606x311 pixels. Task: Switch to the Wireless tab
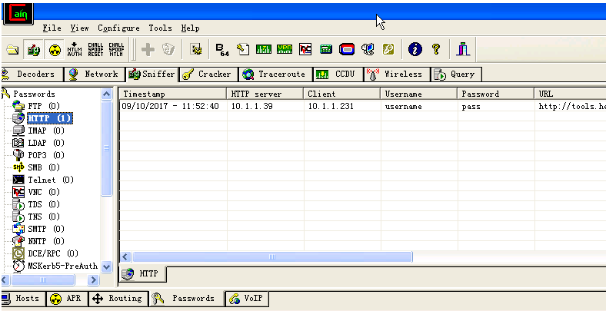pos(398,74)
